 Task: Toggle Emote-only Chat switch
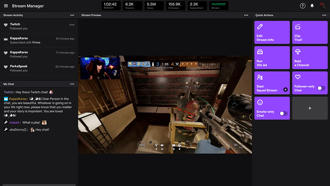click(x=283, y=113)
